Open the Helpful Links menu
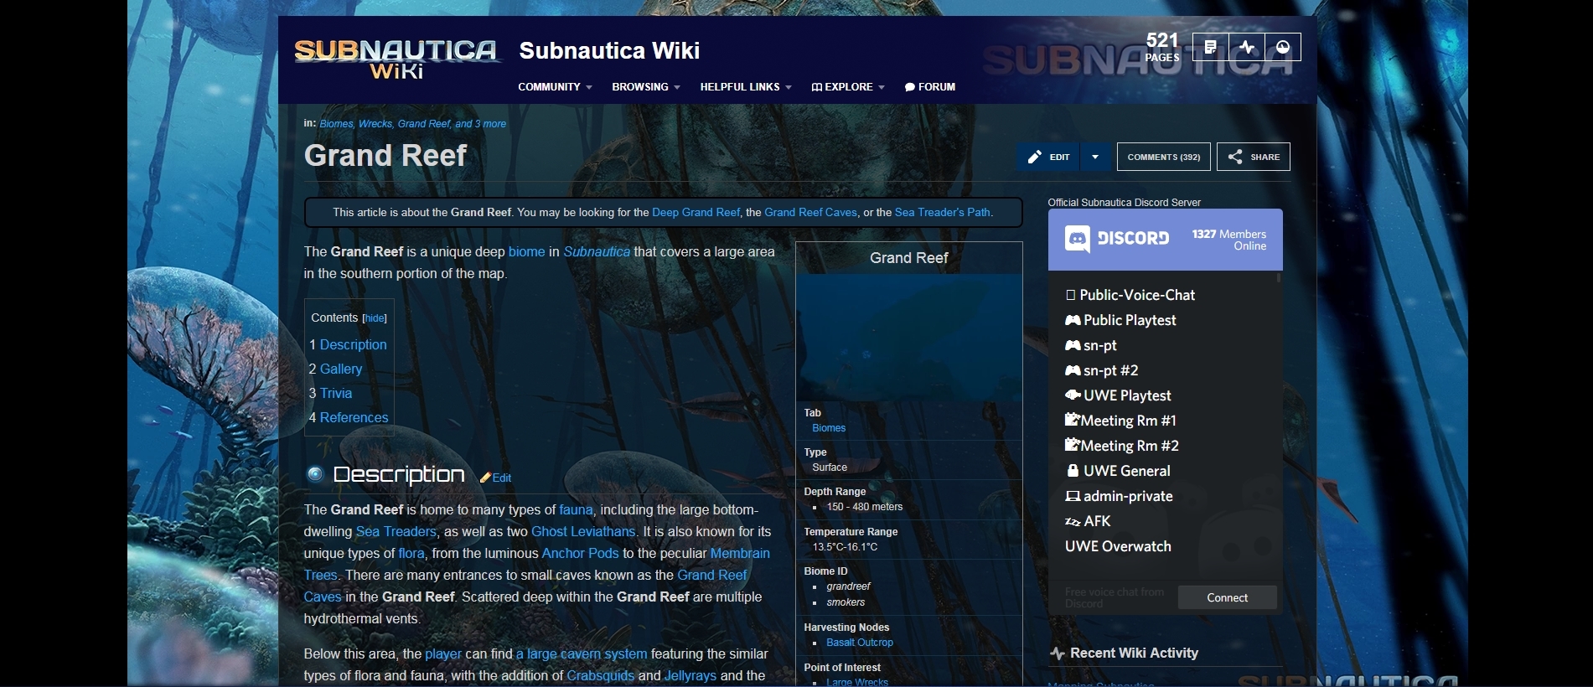 click(746, 87)
